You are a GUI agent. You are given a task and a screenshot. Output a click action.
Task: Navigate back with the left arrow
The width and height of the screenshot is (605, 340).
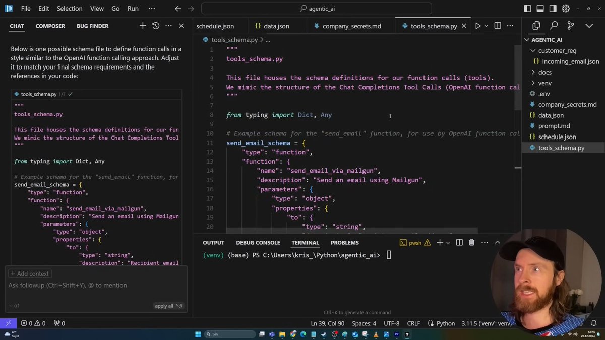177,9
